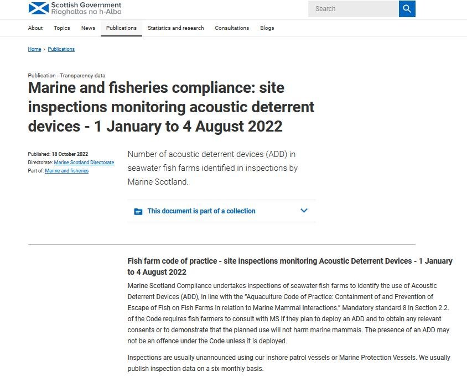Screen dimensions: 467x377
Task: Open Publications from the breadcrumb trail
Action: tap(61, 49)
